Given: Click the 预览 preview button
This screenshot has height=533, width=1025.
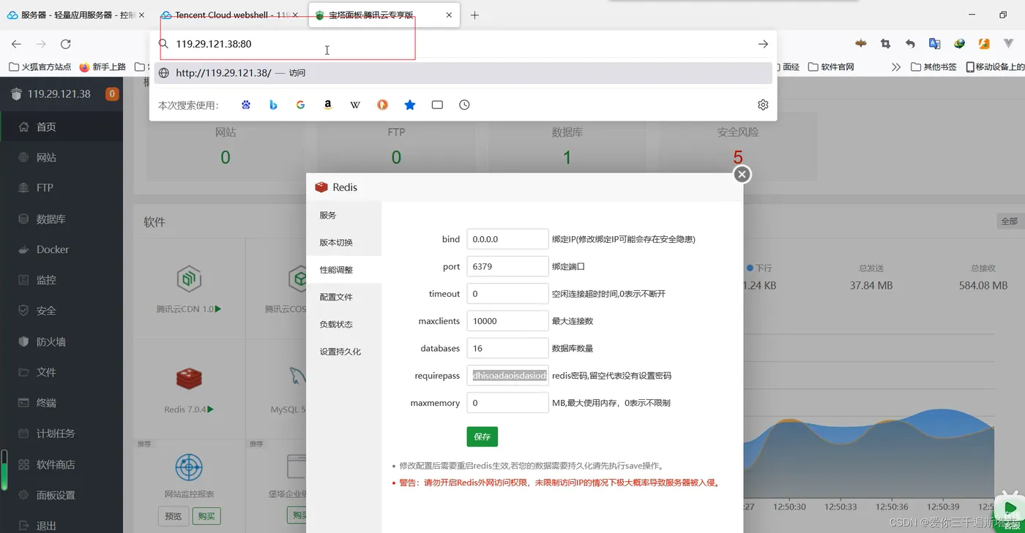Looking at the screenshot, I should pos(173,516).
